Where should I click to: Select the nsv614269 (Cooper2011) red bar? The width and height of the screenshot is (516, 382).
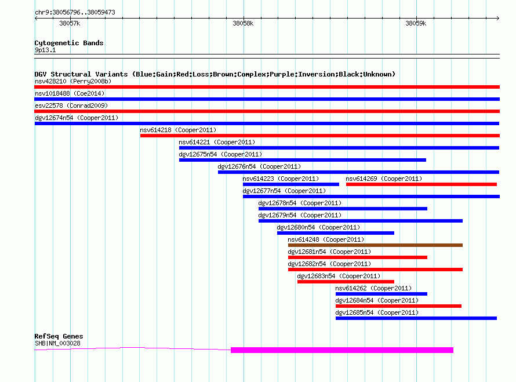(421, 184)
